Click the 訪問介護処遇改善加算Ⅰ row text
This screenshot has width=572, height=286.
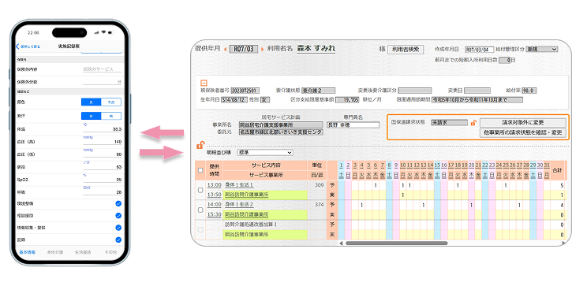[251, 225]
